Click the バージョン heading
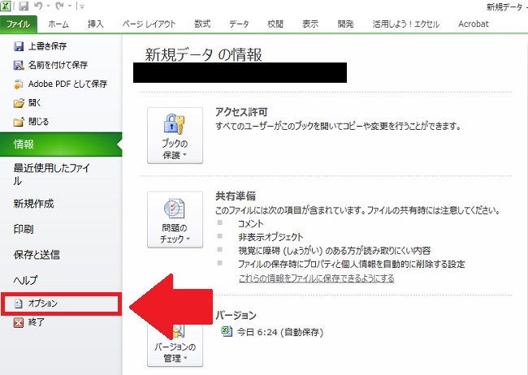528x375 pixels. tap(236, 315)
